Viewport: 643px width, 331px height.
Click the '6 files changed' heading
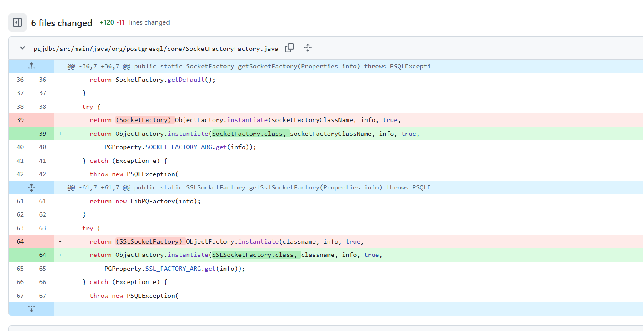(62, 23)
